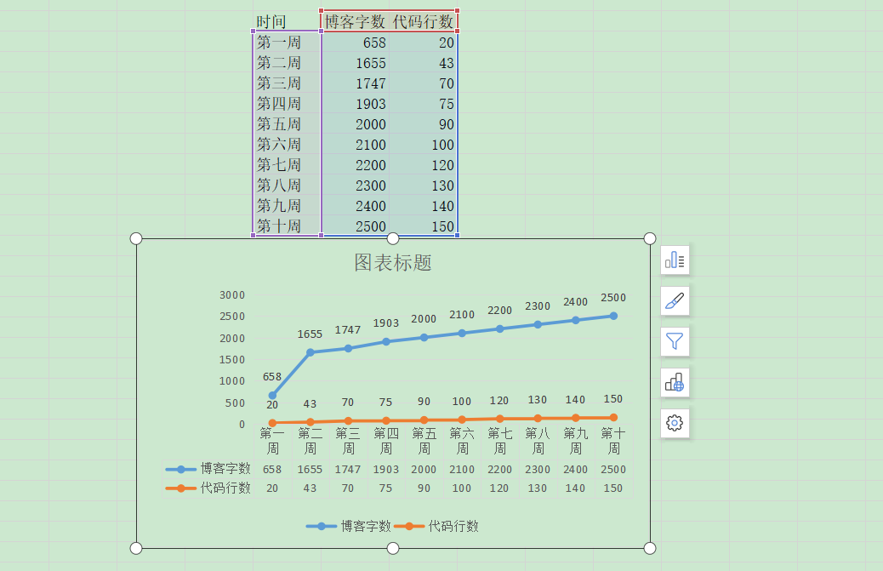This screenshot has width=883, height=571.
Task: Click the bottom-right chart resize handle
Action: click(650, 548)
